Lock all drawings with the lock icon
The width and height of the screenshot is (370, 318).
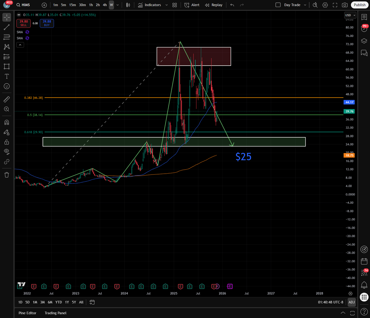(6, 142)
